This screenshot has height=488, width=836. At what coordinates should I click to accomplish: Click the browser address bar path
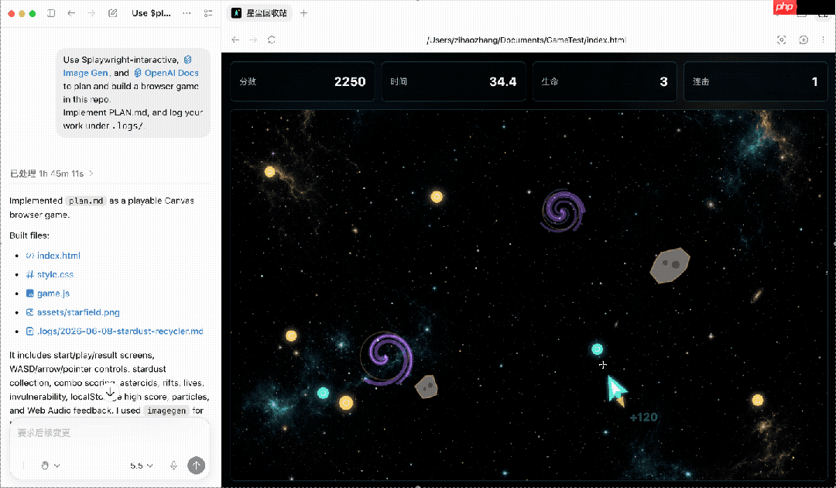click(526, 40)
